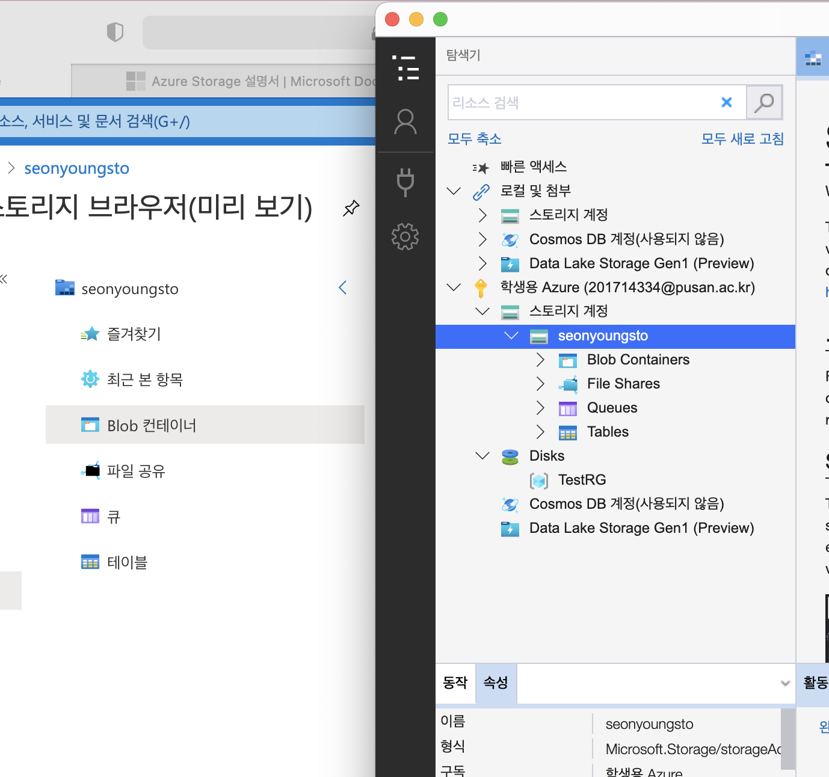
Task: Click the Tables icon in tree
Action: [x=568, y=432]
